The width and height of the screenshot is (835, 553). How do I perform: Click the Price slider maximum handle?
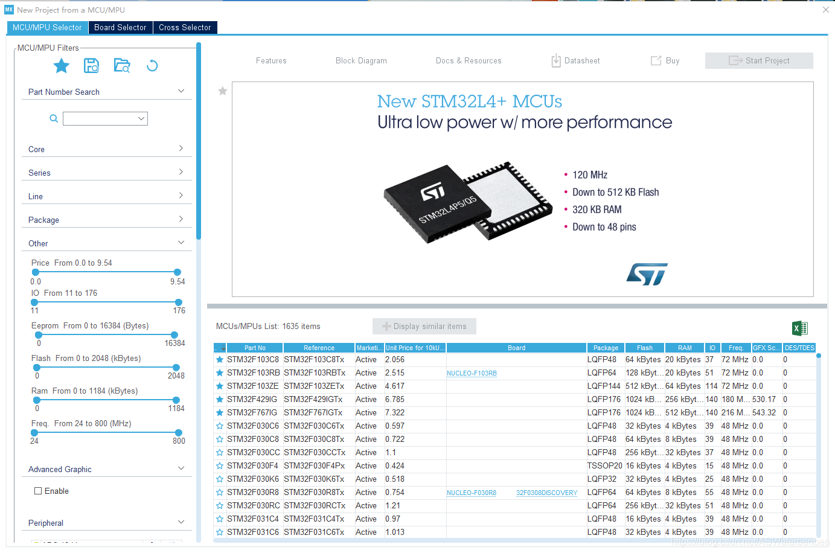click(x=178, y=272)
